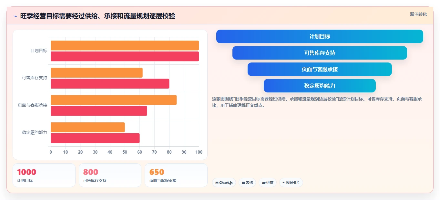The height and width of the screenshot is (200, 440).
Task: Click the x-axis tick label 60
Action: click(x=139, y=152)
